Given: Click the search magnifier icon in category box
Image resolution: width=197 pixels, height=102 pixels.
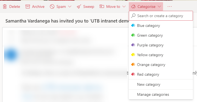Looking at the screenshot, I should tap(133, 16).
